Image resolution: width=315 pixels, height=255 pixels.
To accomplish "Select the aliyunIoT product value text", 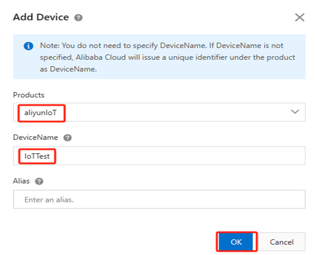I will 40,113.
